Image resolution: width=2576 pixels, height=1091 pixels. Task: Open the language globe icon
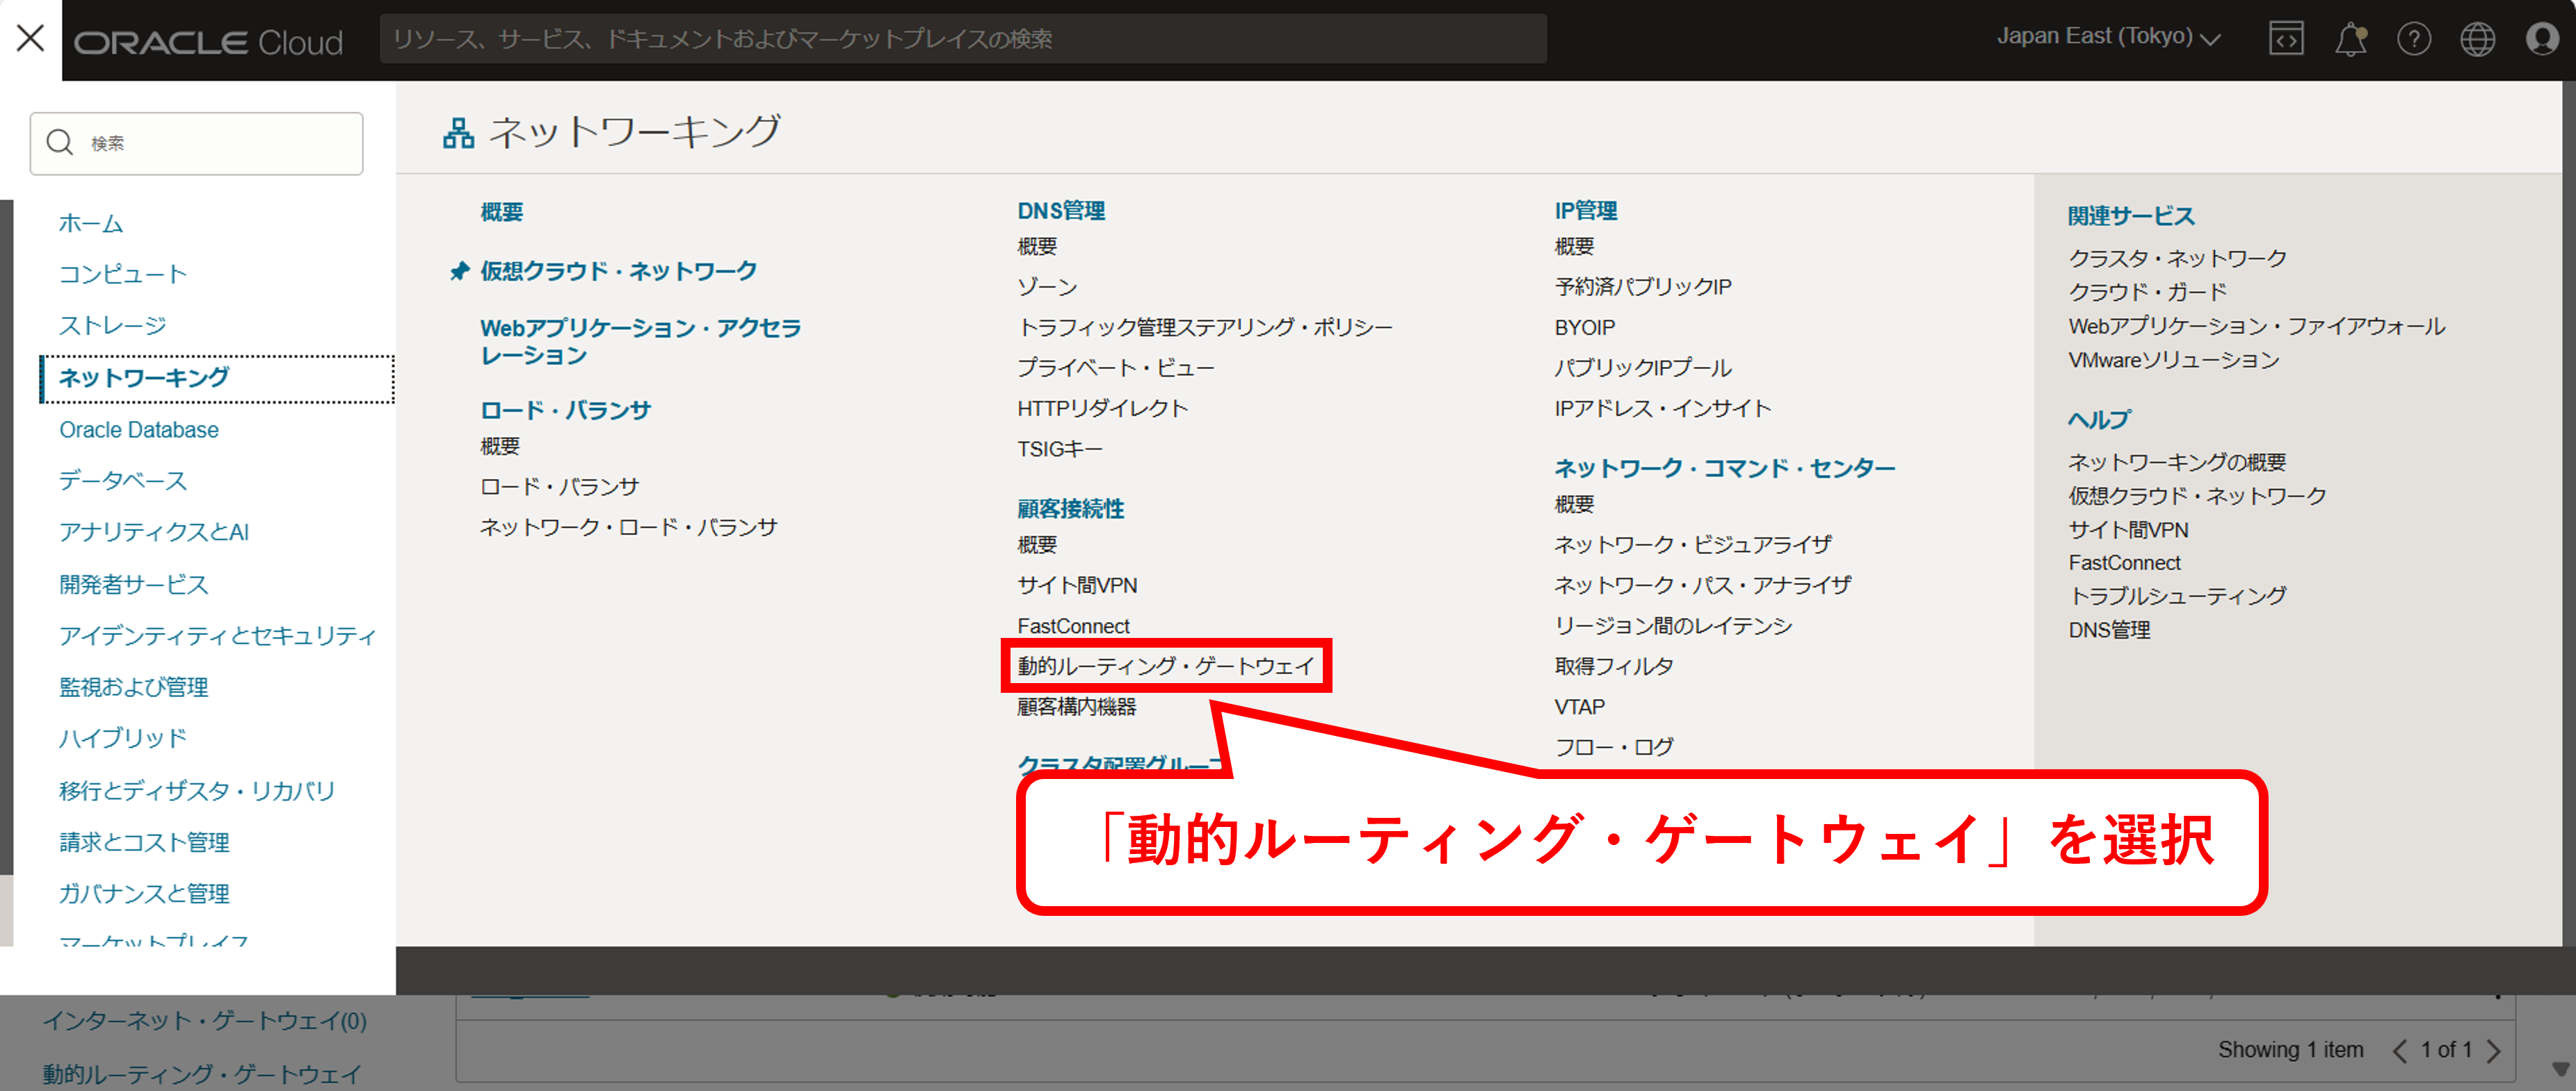point(2477,39)
